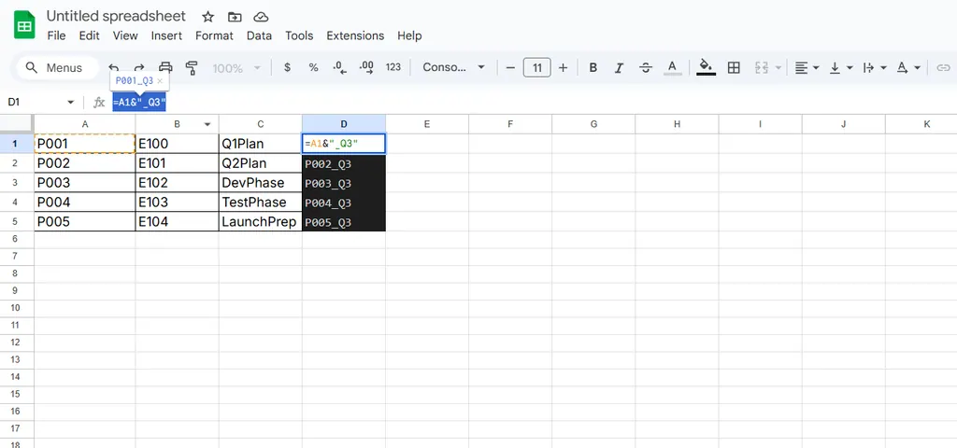The height and width of the screenshot is (448, 957).
Task: Open the font family dropdown
Action: 454,67
